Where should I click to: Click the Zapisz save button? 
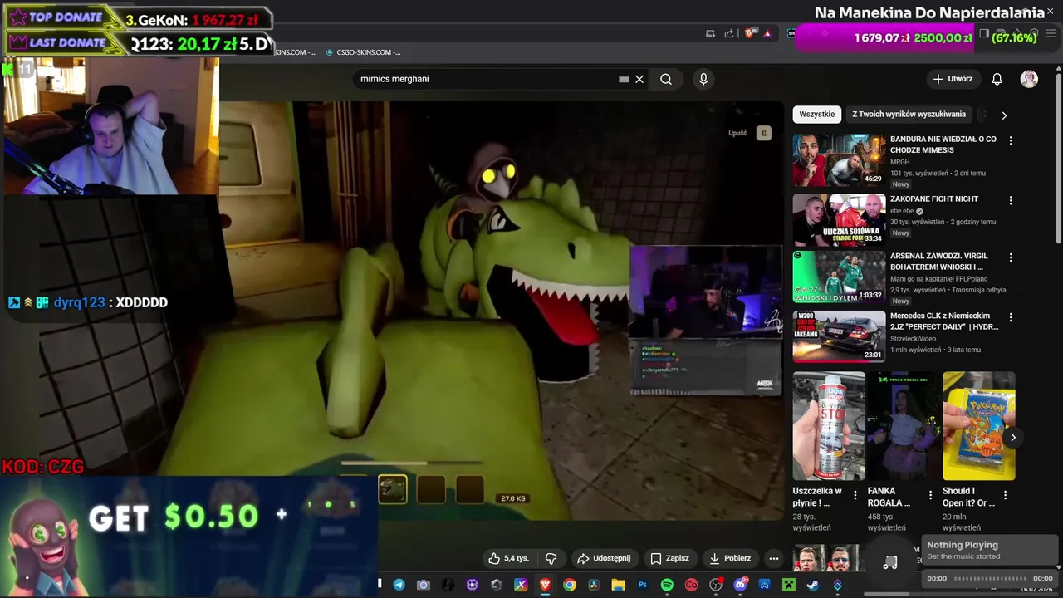click(x=669, y=558)
